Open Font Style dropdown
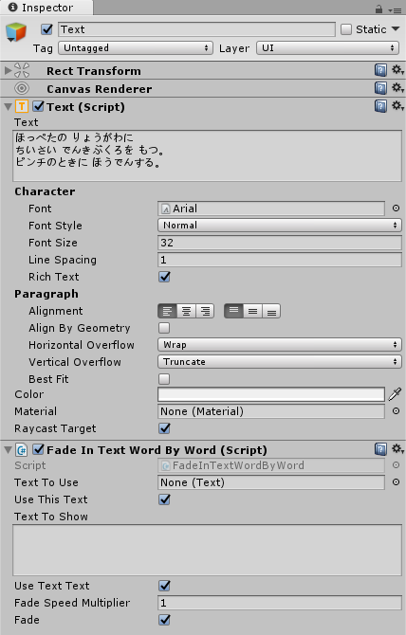Viewport: 406px width, 635px height. (x=280, y=226)
